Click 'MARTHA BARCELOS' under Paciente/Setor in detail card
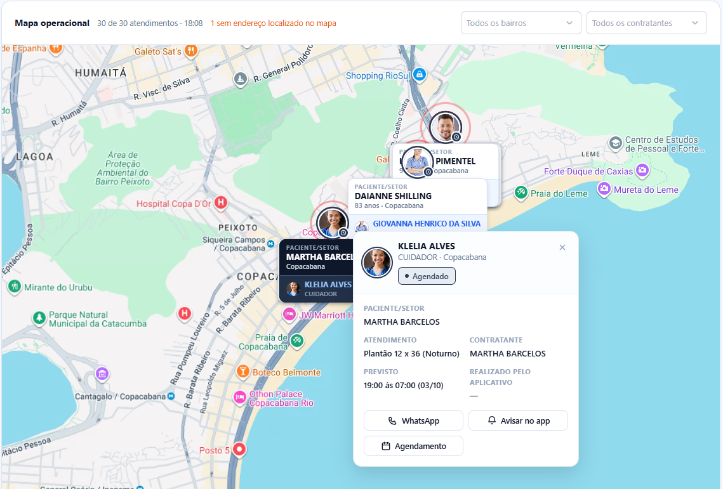 (402, 322)
